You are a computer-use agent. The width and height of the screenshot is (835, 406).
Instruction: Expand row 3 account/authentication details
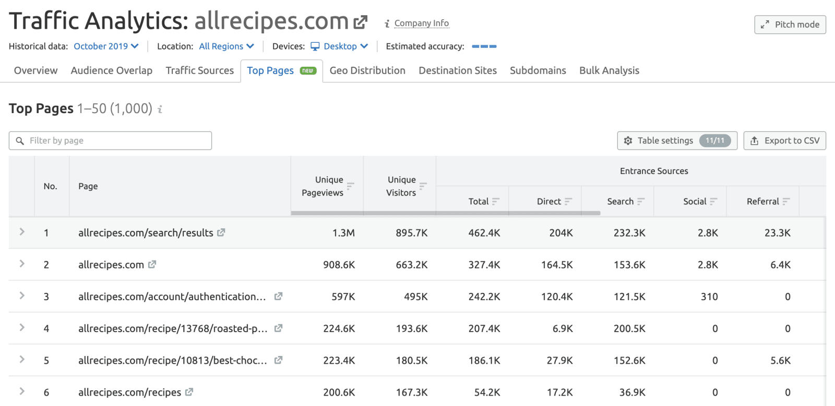coord(22,296)
